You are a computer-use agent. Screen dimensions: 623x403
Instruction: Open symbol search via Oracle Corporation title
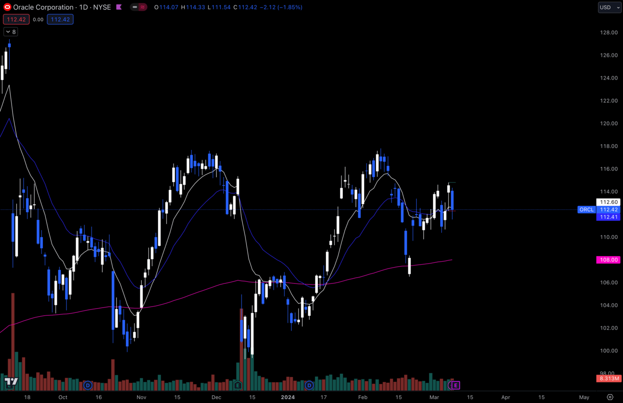pos(43,7)
